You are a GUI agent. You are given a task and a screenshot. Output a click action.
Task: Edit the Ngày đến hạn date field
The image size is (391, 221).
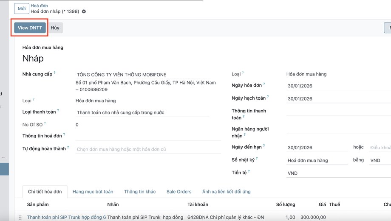click(x=317, y=148)
